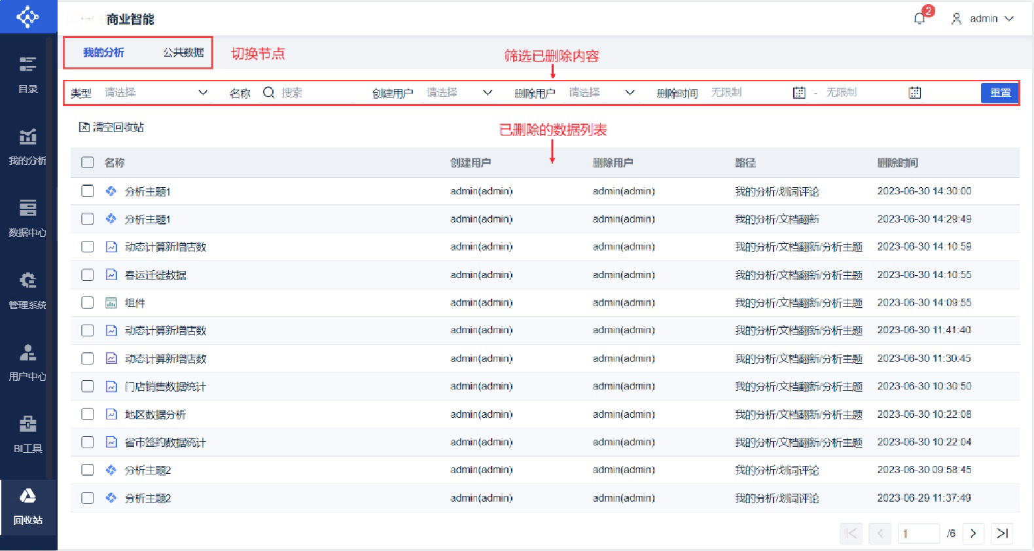Click the 省市签约数据统计 item name

pos(165,443)
